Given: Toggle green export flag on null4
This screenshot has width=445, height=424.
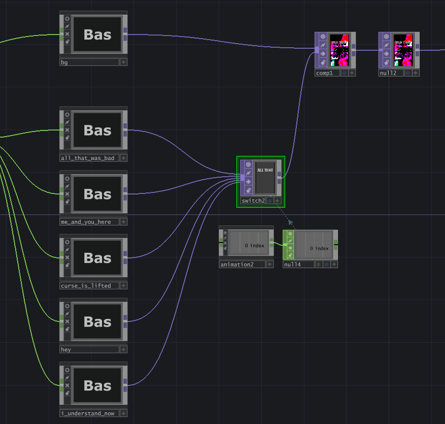Looking at the screenshot, I should click(319, 265).
